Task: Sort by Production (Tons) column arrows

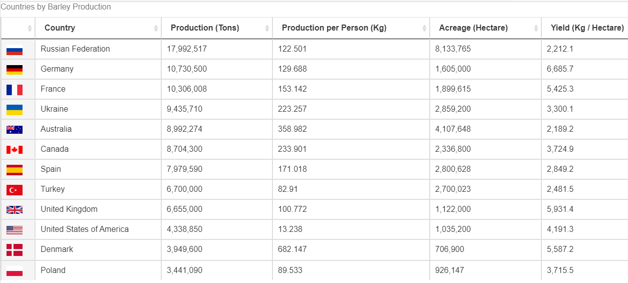Action: click(x=267, y=29)
